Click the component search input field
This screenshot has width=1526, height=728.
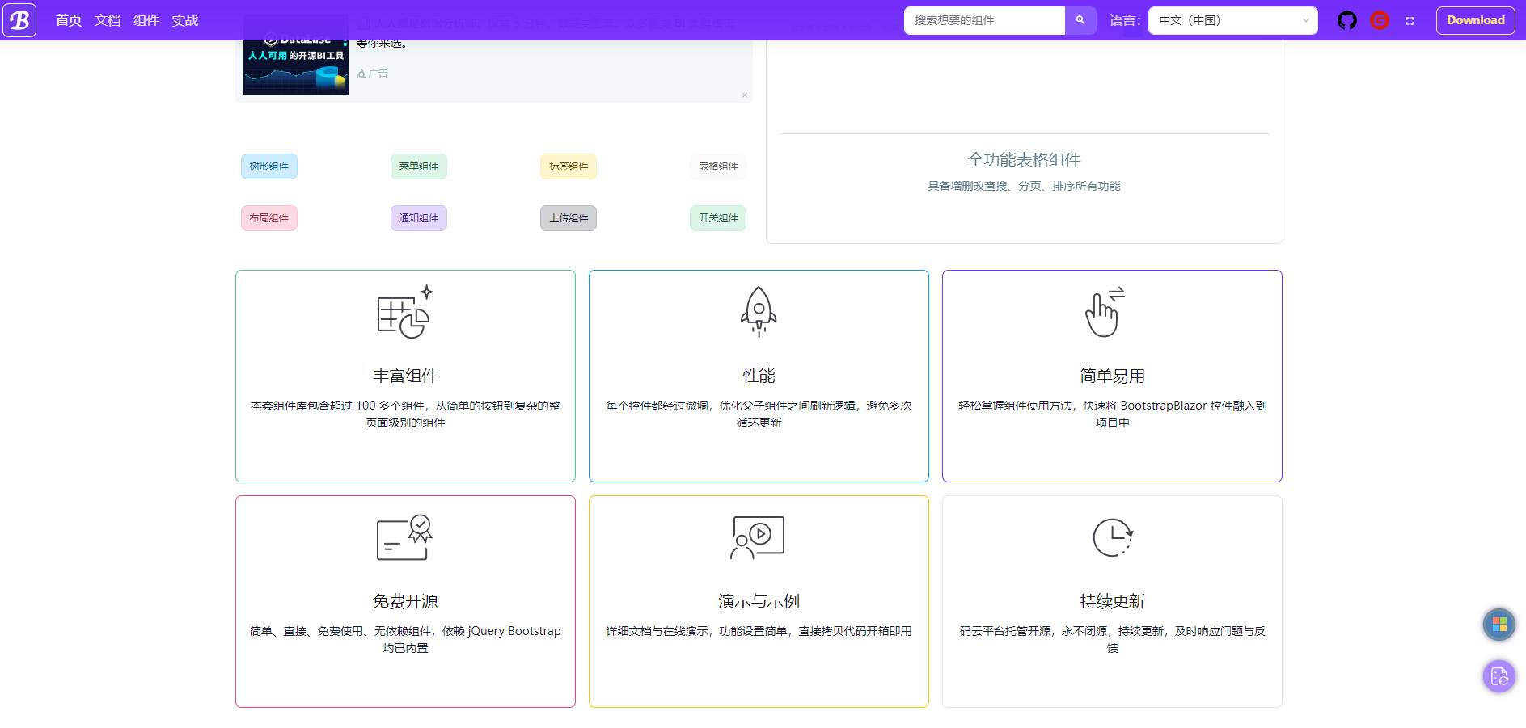click(x=983, y=20)
